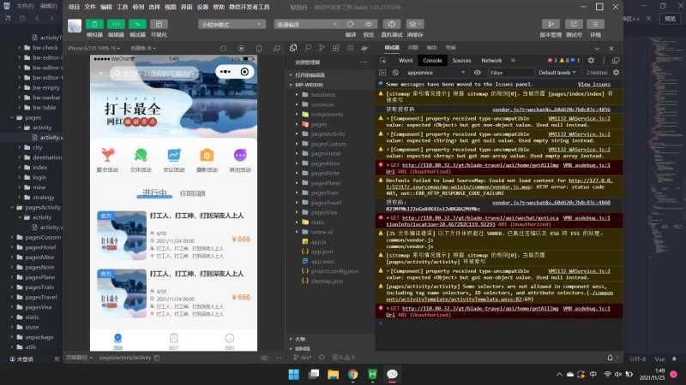Open the 工具 menu in menu bar
The image size is (686, 385).
click(123, 6)
